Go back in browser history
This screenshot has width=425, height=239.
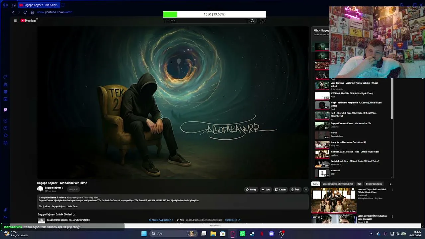coord(13,12)
